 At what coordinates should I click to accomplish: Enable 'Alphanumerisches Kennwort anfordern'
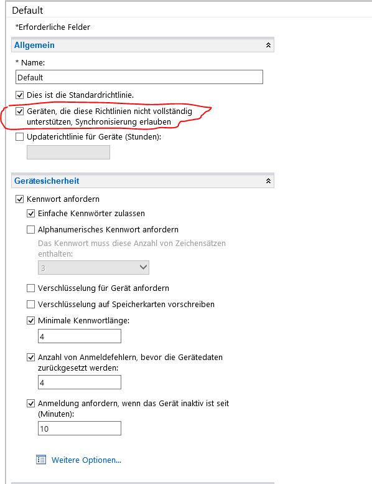coord(31,230)
